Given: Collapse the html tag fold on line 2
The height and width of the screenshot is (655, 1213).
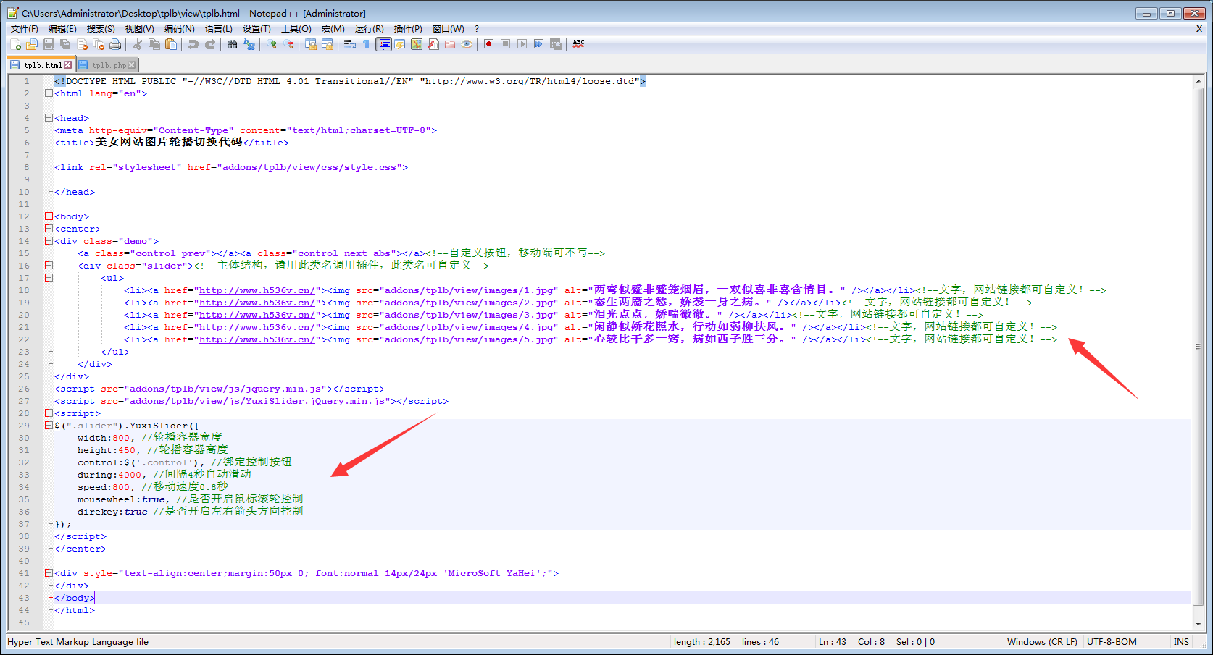Looking at the screenshot, I should [x=49, y=93].
